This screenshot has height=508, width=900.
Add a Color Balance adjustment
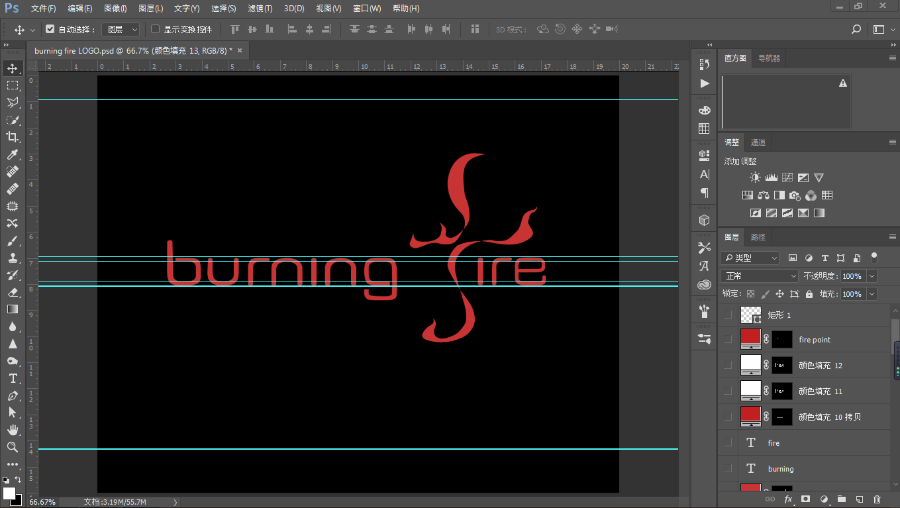tap(763, 195)
